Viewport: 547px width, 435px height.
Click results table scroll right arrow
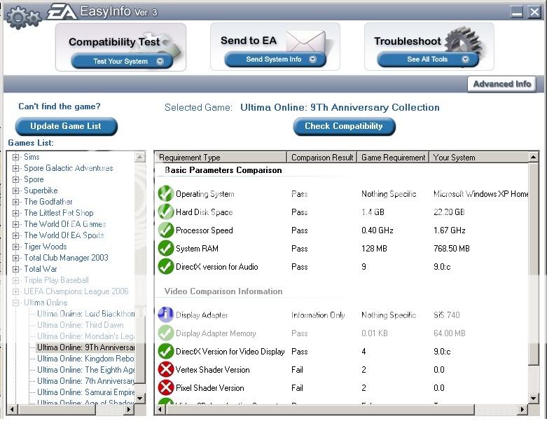click(522, 409)
